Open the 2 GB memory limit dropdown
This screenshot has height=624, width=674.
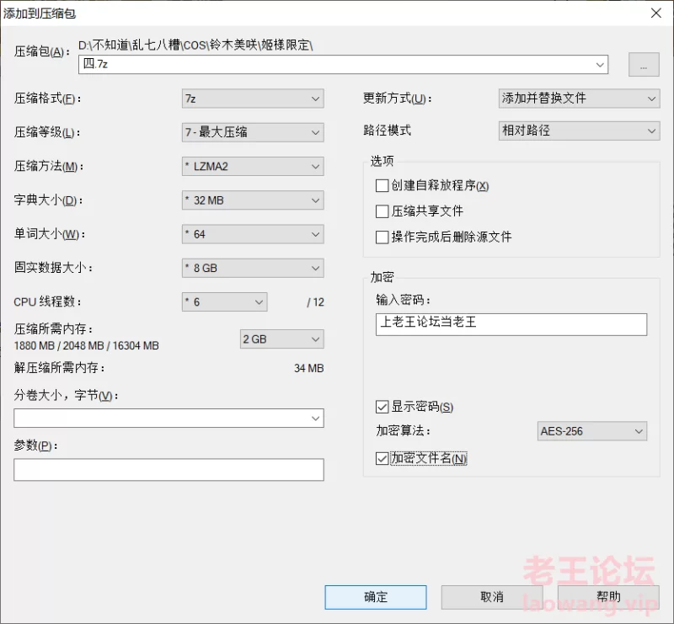tap(281, 339)
